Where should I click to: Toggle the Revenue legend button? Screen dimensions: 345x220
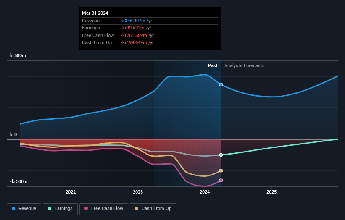coord(24,209)
